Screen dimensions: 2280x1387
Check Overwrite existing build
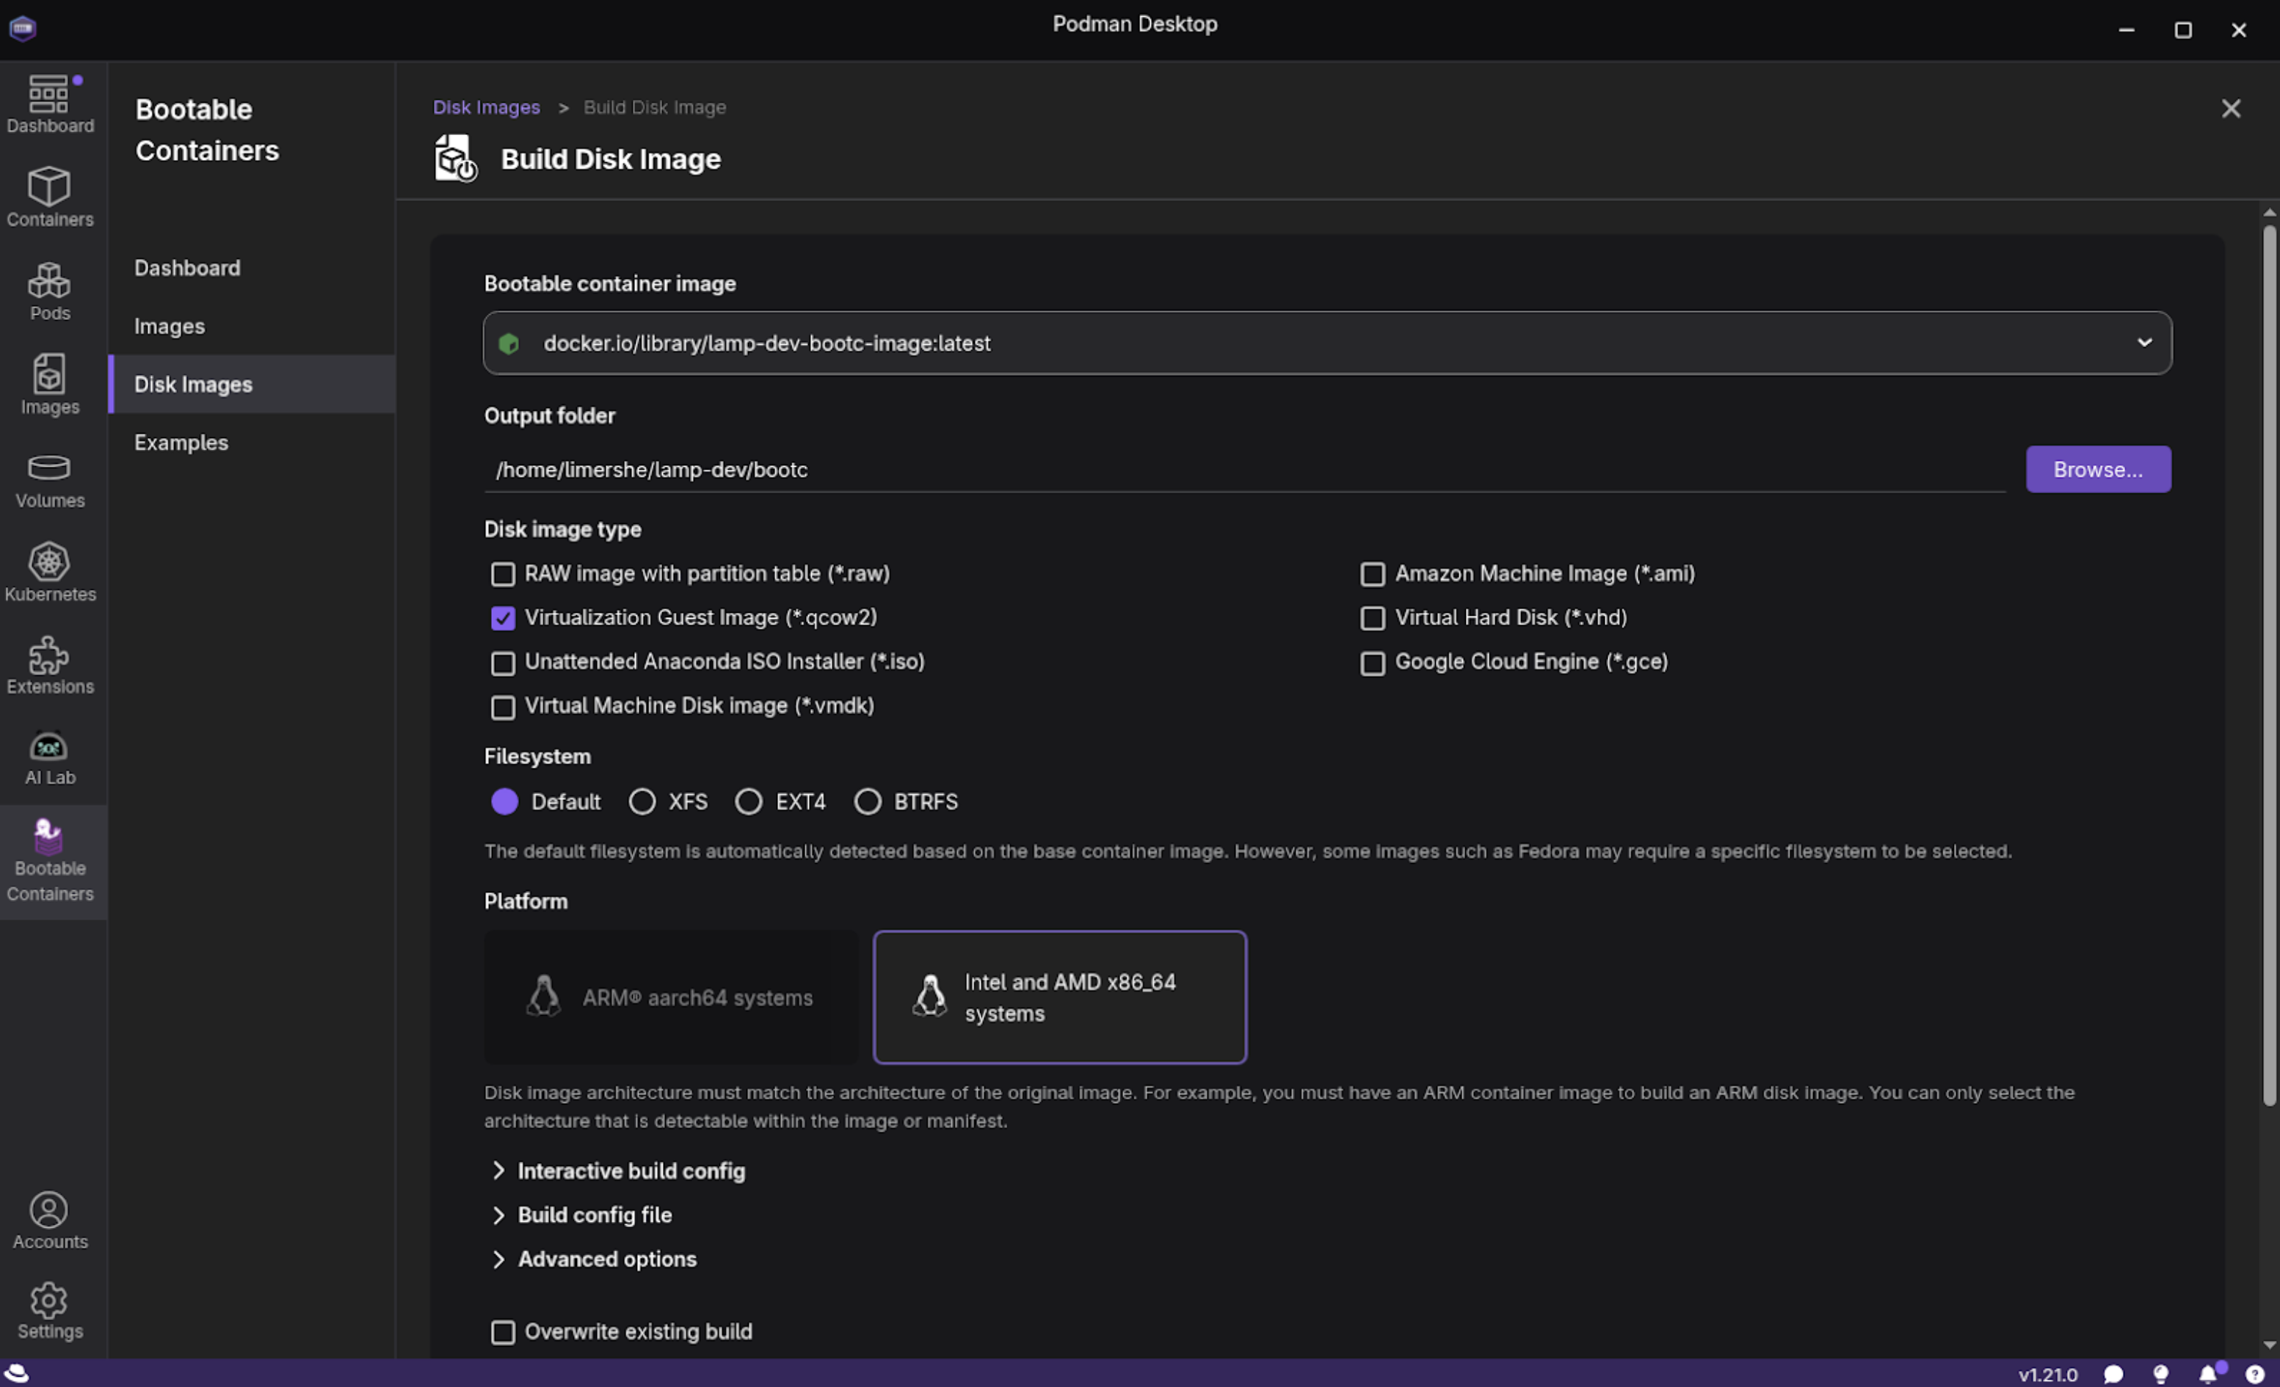[502, 1331]
